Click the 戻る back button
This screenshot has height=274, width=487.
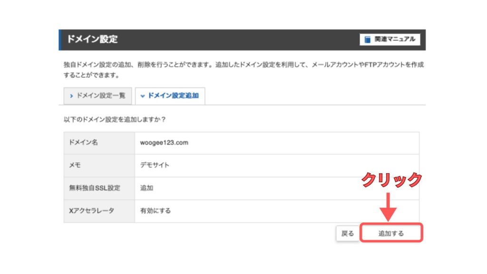point(348,233)
